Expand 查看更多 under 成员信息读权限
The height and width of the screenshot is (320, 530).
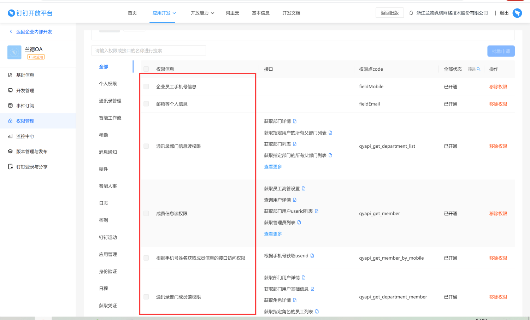tap(273, 233)
